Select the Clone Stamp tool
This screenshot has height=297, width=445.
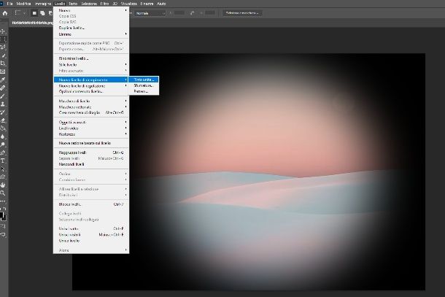coord(3,104)
